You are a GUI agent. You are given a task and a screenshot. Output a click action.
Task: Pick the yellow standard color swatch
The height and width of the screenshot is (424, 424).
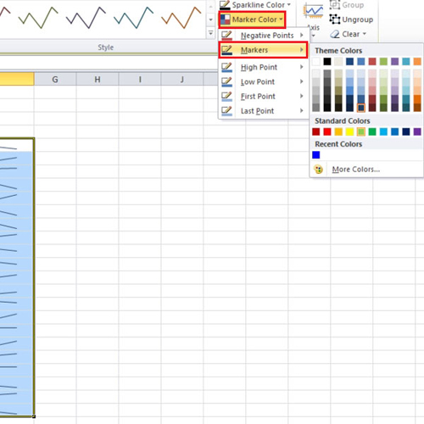click(x=349, y=131)
